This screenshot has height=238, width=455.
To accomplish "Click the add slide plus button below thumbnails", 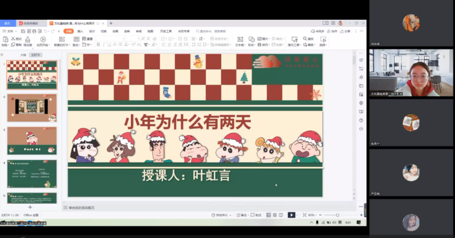I will [30, 207].
